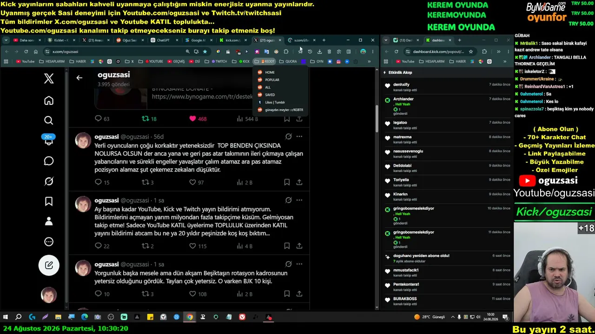The height and width of the screenshot is (334, 595).
Task: Share the 'Yerli oyuncuların' post
Action: (x=299, y=182)
